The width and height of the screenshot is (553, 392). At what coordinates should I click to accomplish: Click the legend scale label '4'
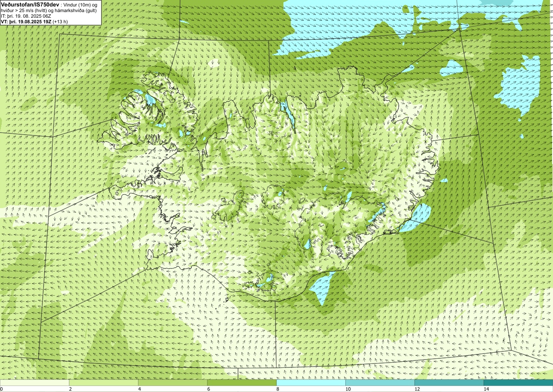pos(139,389)
